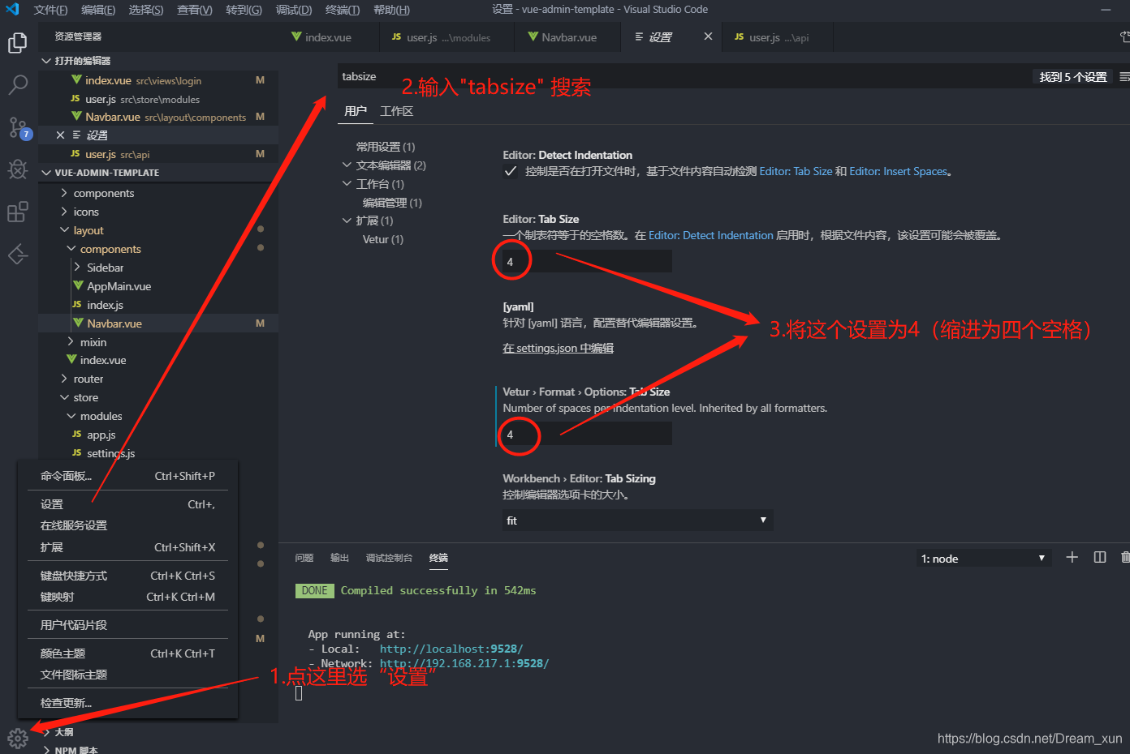Click the 在 settings.json 中编辑 link
Screen dimensions: 1130x754
558,349
